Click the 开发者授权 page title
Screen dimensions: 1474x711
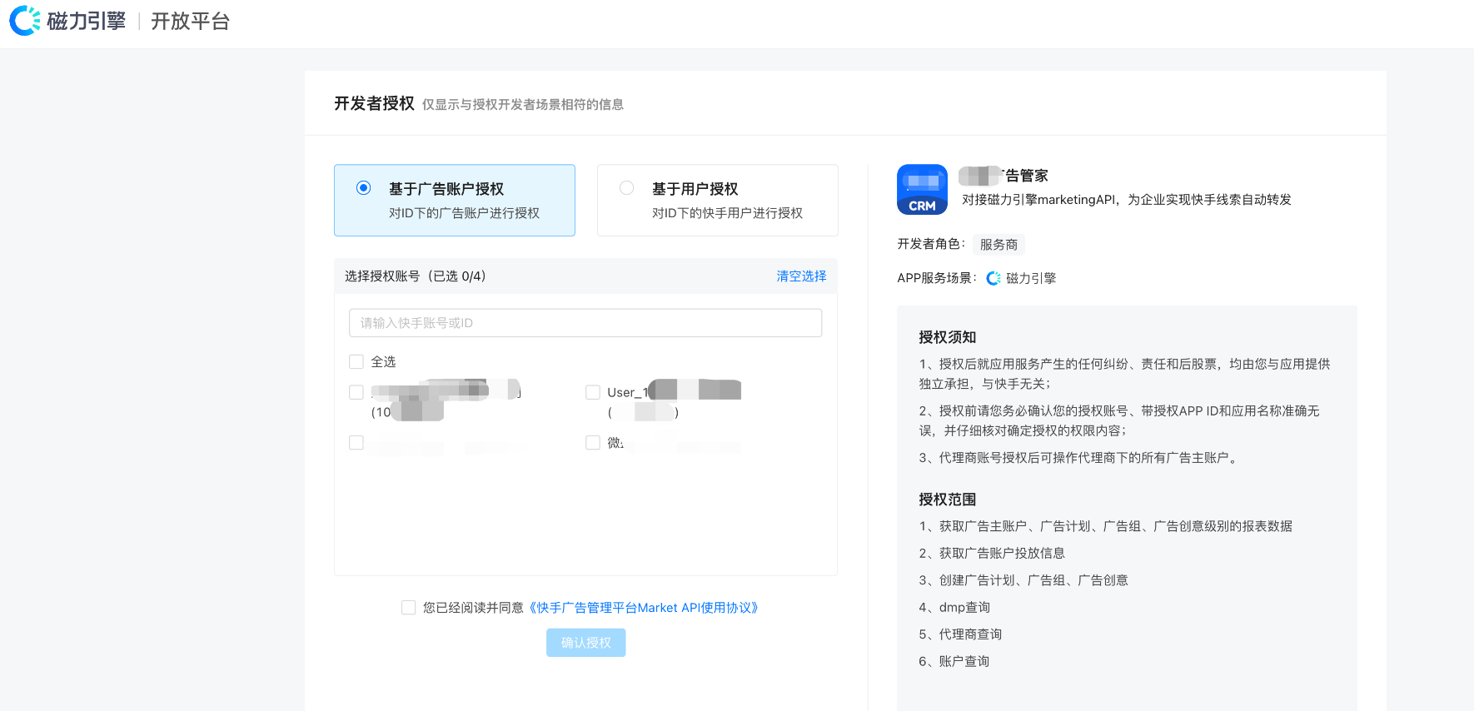[374, 103]
